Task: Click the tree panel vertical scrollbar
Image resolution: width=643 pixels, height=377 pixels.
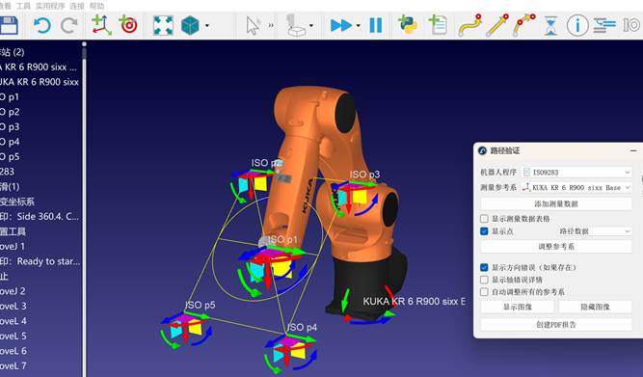Action: point(84,209)
